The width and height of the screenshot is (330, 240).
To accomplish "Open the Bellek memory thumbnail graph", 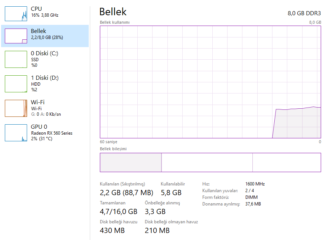I will [16, 36].
